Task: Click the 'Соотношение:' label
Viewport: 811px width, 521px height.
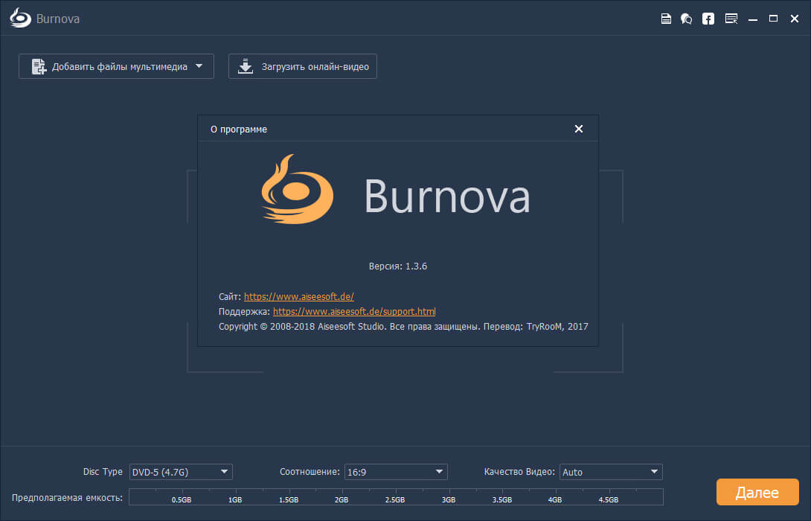Action: (310, 472)
